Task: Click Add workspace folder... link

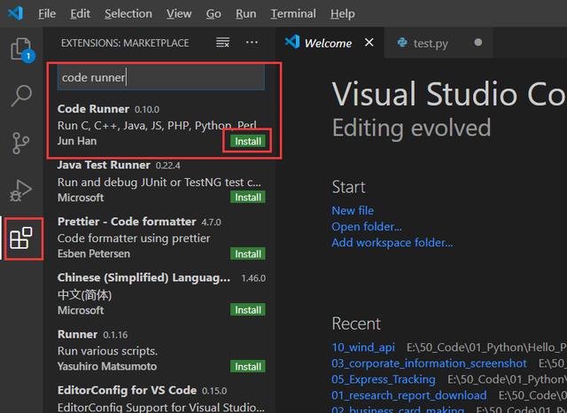Action: coord(392,242)
